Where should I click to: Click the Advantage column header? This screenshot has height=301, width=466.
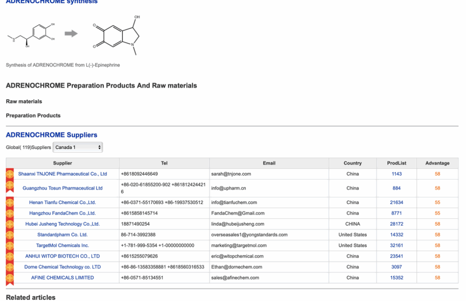tap(437, 163)
